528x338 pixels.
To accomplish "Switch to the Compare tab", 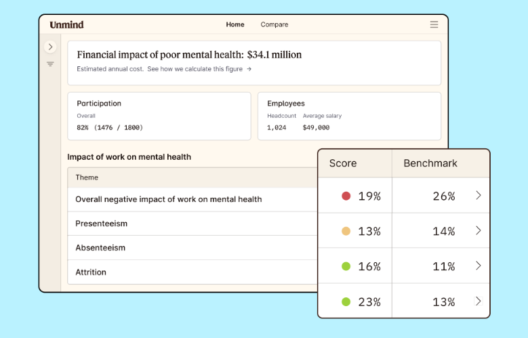I will [275, 24].
